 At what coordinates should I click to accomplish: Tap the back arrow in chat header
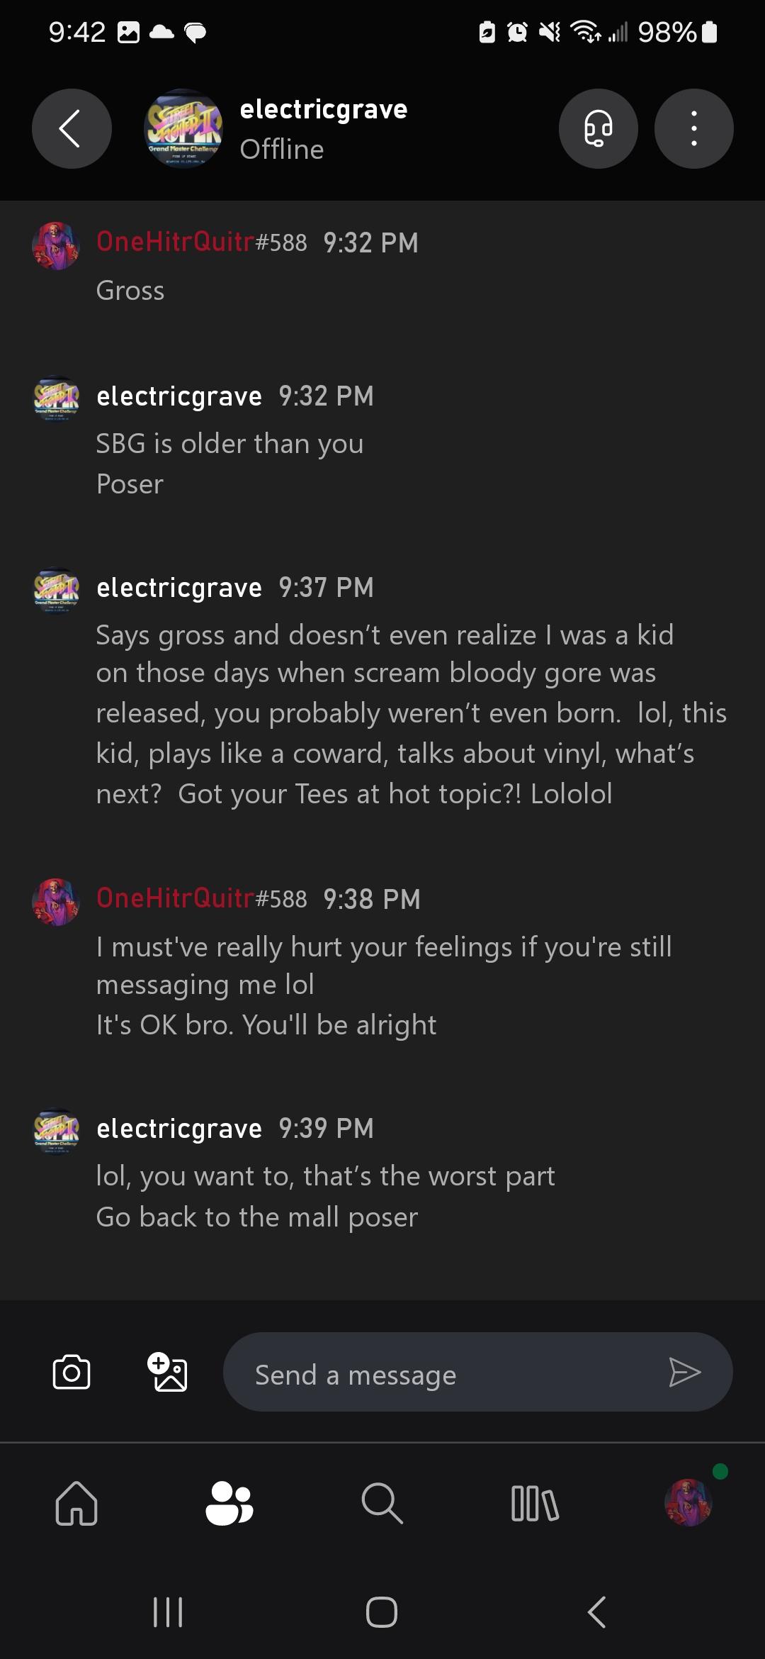coord(72,129)
